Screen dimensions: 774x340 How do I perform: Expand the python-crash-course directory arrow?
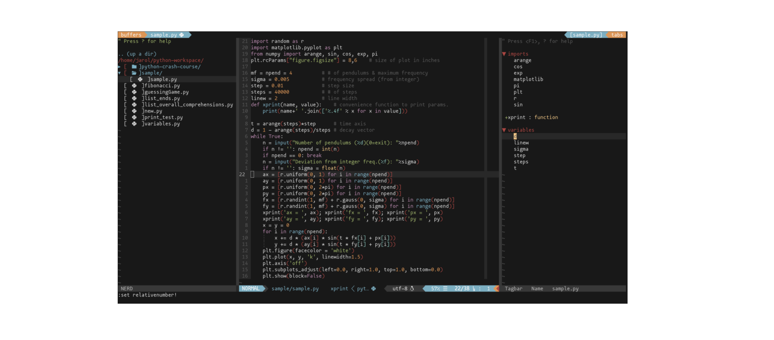tap(120, 67)
